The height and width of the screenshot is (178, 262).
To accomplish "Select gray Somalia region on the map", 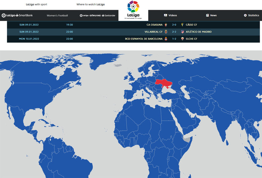I will tap(187, 140).
